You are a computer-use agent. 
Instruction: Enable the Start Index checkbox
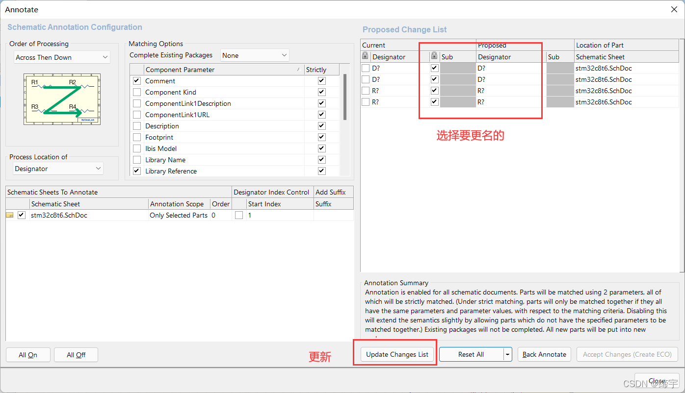pos(239,215)
